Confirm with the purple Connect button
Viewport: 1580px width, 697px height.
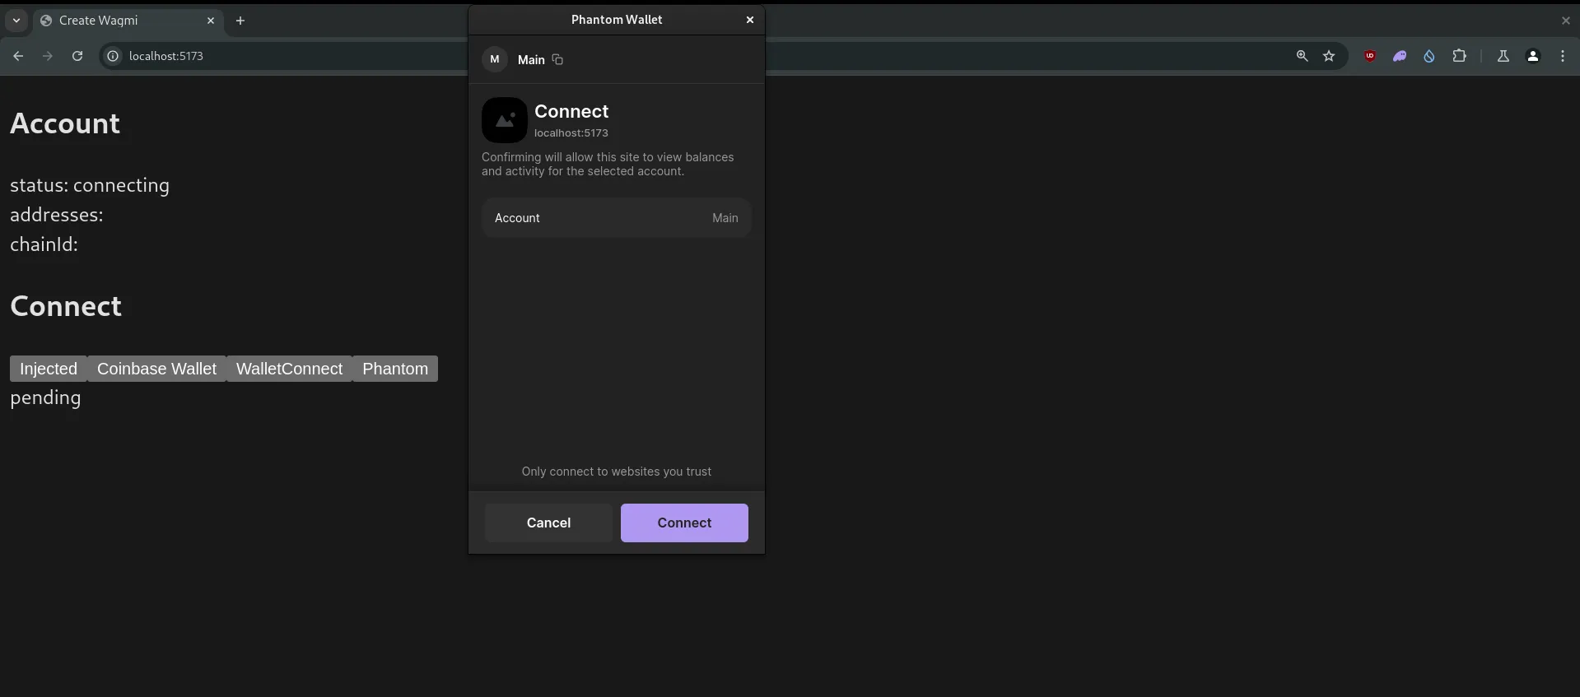tap(684, 523)
